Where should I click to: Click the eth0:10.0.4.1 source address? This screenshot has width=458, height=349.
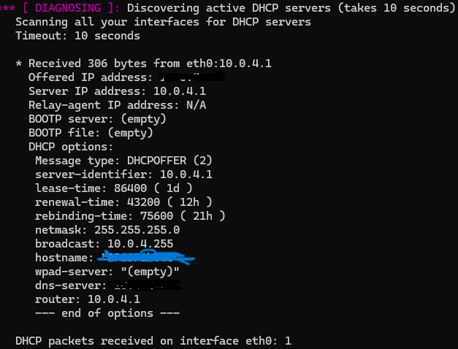229,64
